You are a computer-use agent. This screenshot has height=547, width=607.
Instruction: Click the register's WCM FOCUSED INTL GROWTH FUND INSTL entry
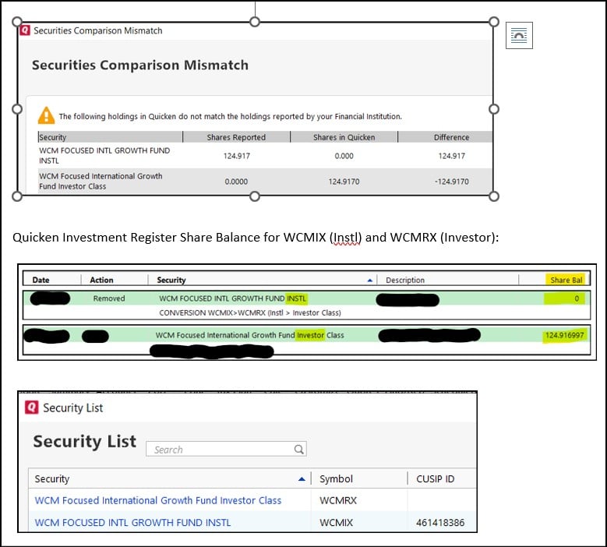tap(233, 298)
